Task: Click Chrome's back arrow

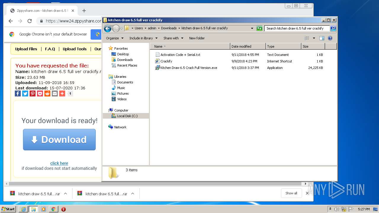Action: click(11, 21)
